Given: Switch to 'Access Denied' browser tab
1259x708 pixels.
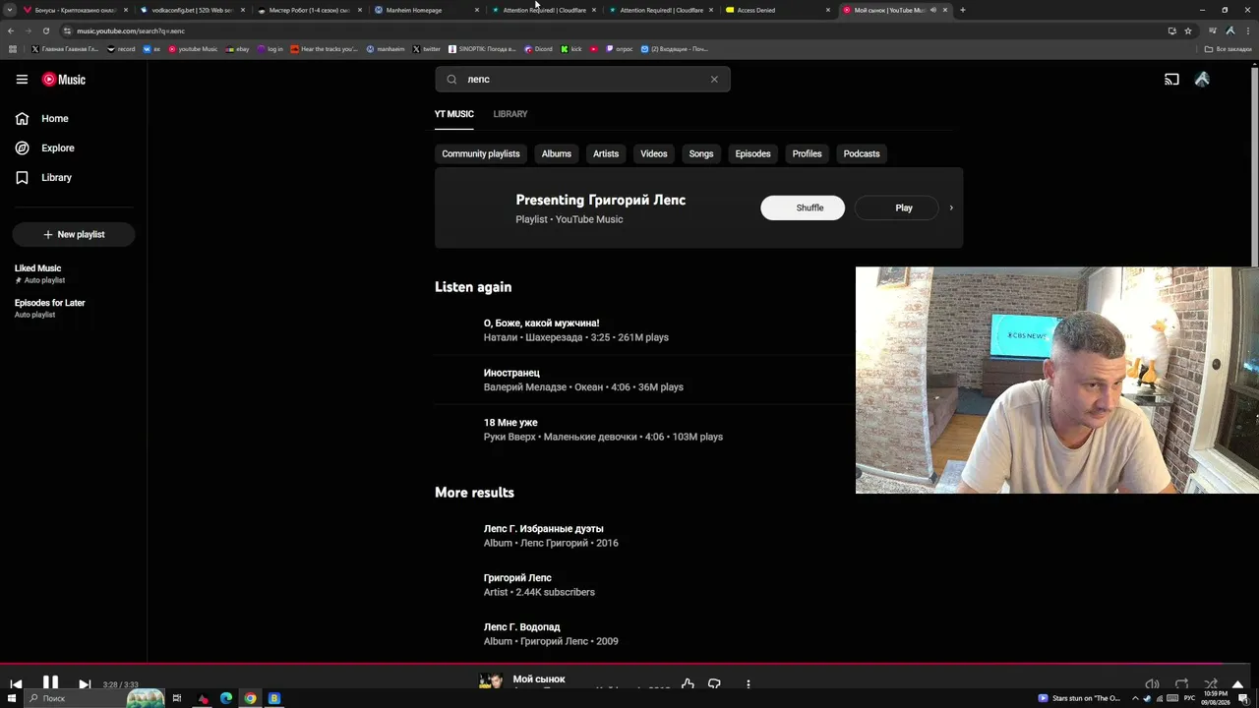Looking at the screenshot, I should [778, 10].
